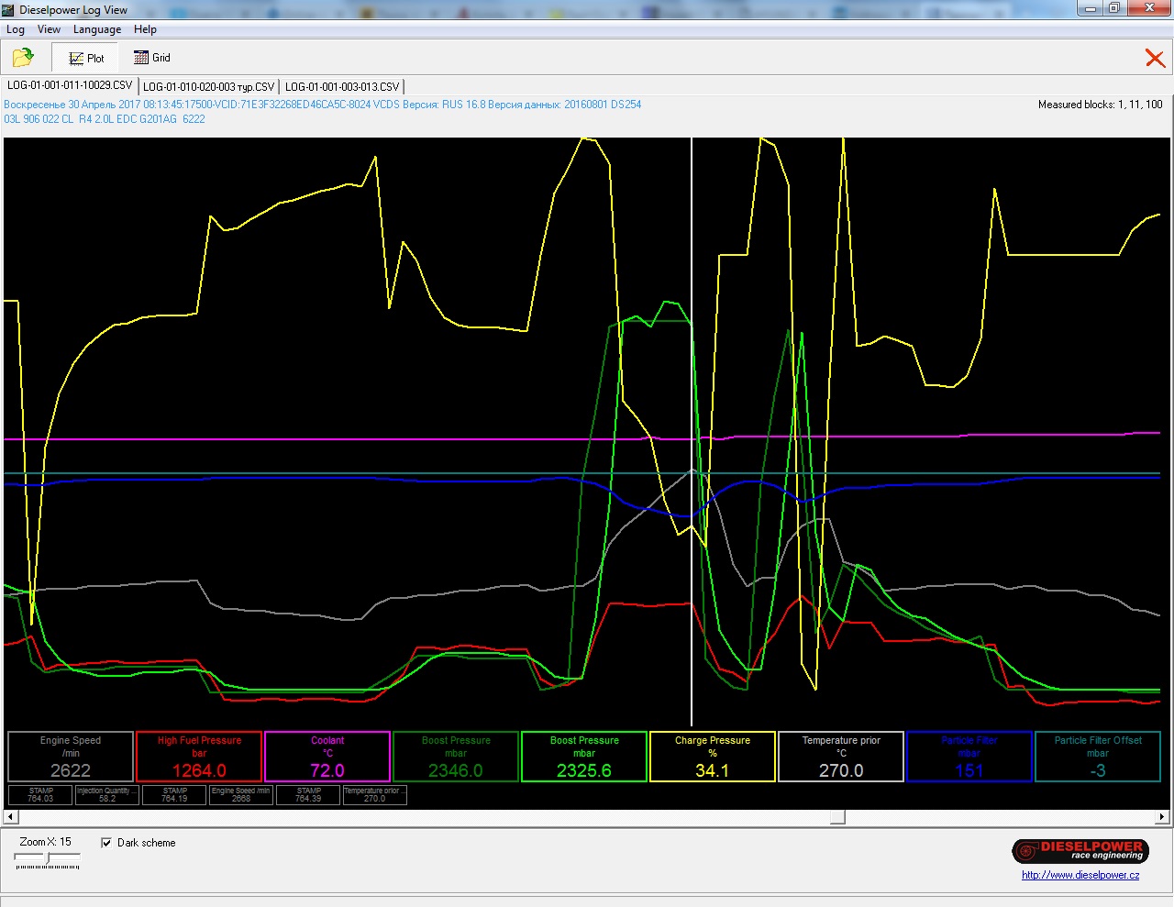Click the app icon in the title bar
This screenshot has width=1174, height=907.
coord(9,10)
